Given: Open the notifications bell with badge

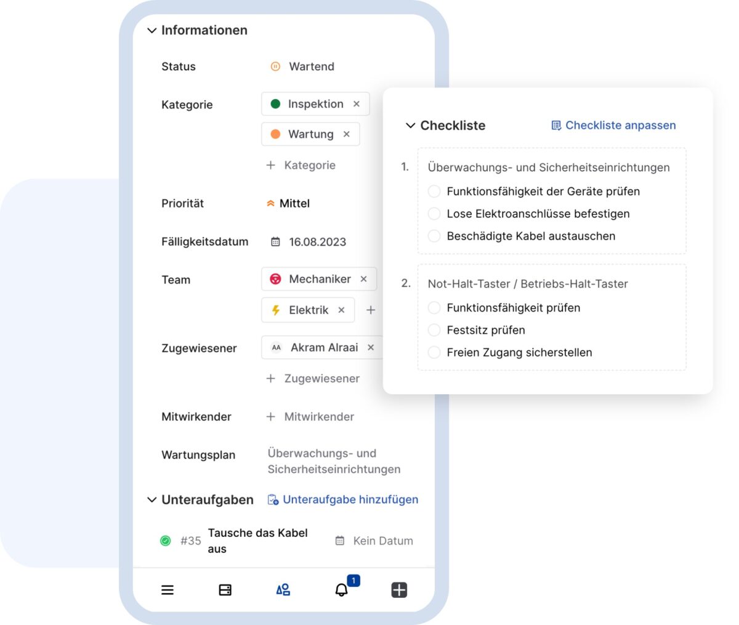Looking at the screenshot, I should click(x=342, y=590).
